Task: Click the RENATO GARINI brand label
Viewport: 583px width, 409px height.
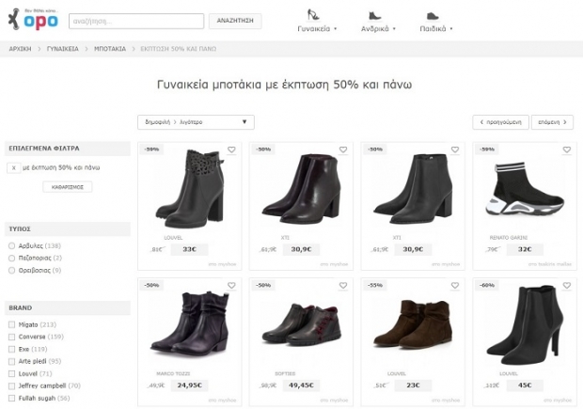Action: point(509,237)
